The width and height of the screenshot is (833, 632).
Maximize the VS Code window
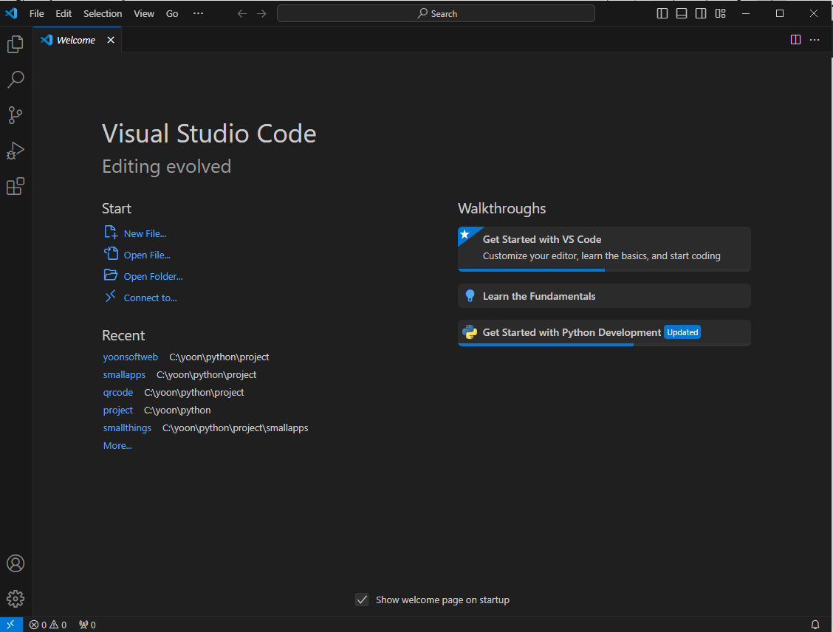pyautogui.click(x=779, y=14)
